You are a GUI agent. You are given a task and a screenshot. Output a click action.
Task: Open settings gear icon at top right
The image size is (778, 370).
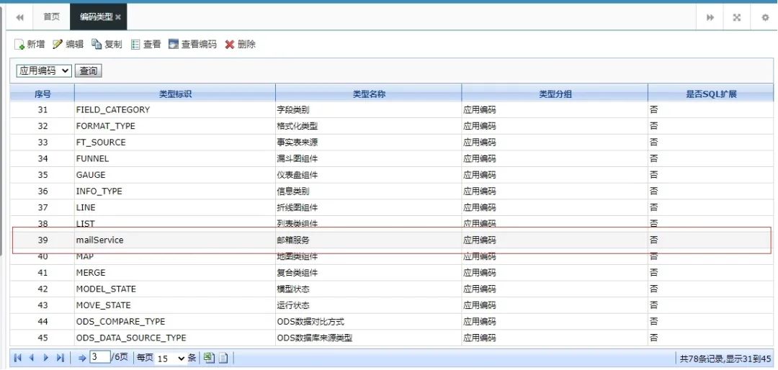[765, 17]
